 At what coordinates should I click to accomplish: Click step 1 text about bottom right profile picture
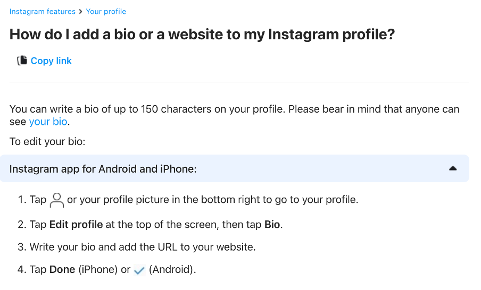pyautogui.click(x=213, y=200)
